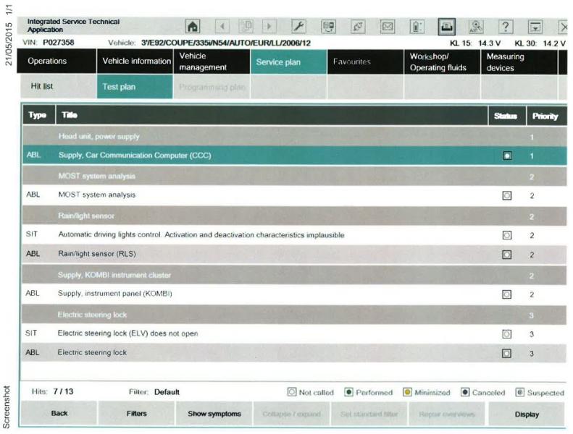Click the battery status icon
The height and width of the screenshot is (434, 573).
[x=418, y=27]
